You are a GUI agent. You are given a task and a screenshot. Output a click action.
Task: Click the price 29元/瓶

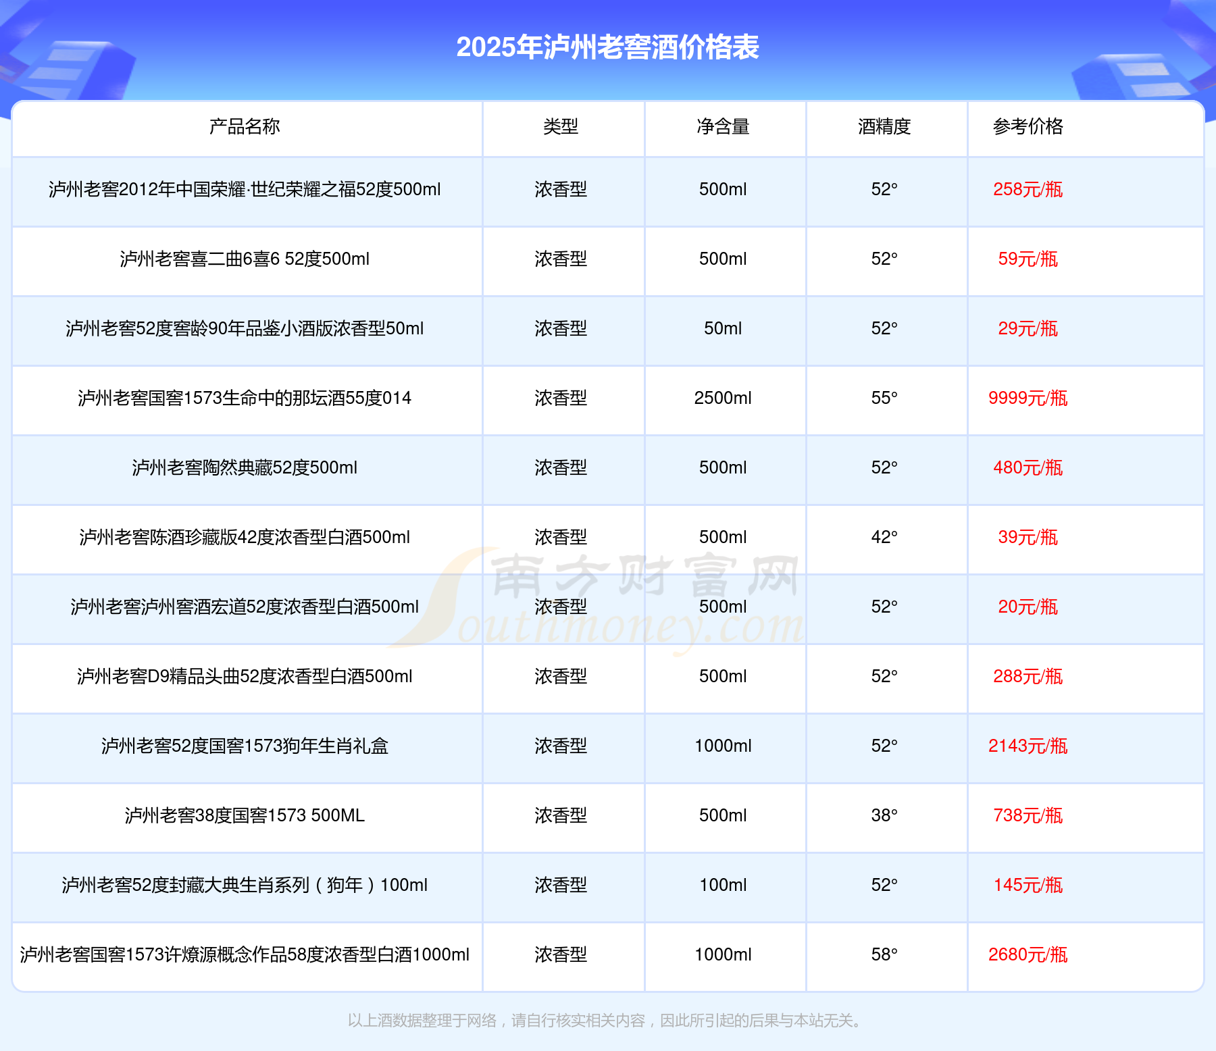tap(1028, 328)
